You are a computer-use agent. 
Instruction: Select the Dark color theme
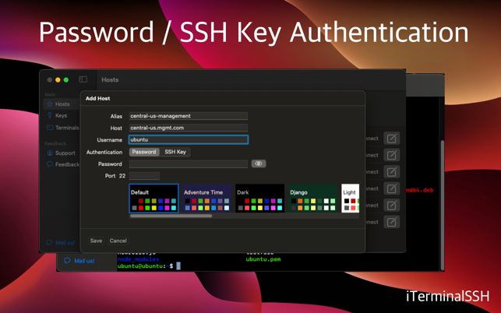[x=259, y=198]
